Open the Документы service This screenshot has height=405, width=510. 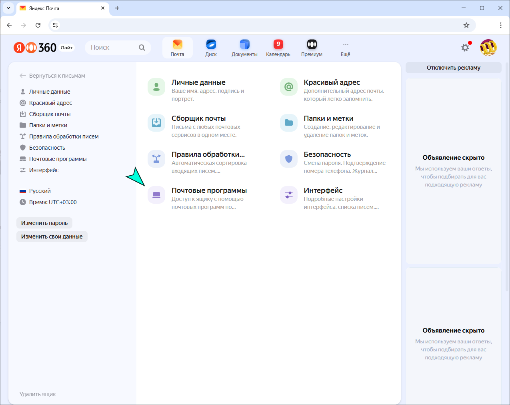point(244,47)
